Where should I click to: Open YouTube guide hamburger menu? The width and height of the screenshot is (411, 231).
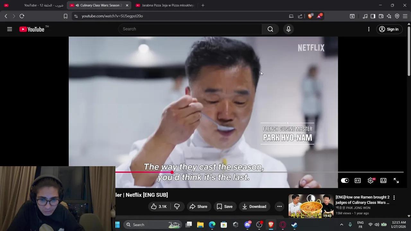10,29
